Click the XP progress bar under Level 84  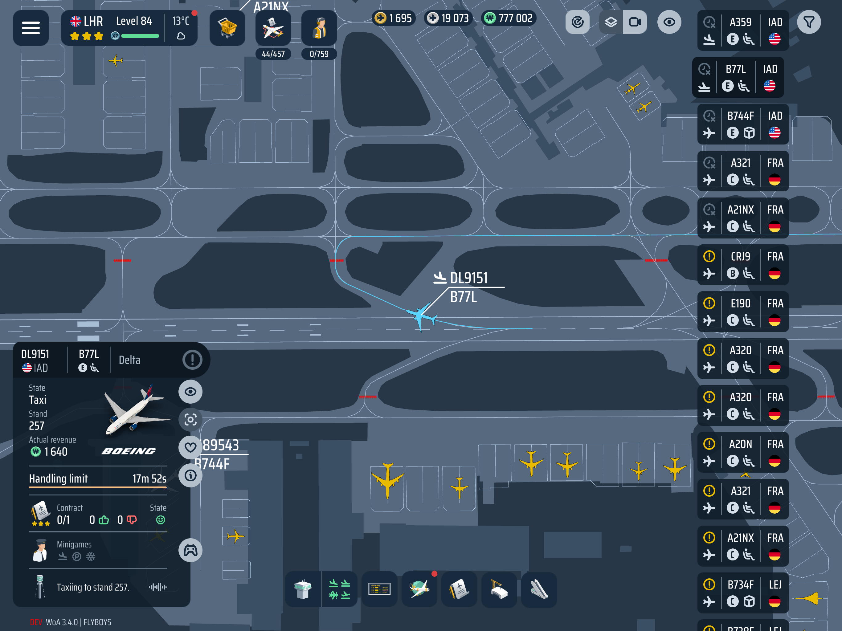pos(140,36)
